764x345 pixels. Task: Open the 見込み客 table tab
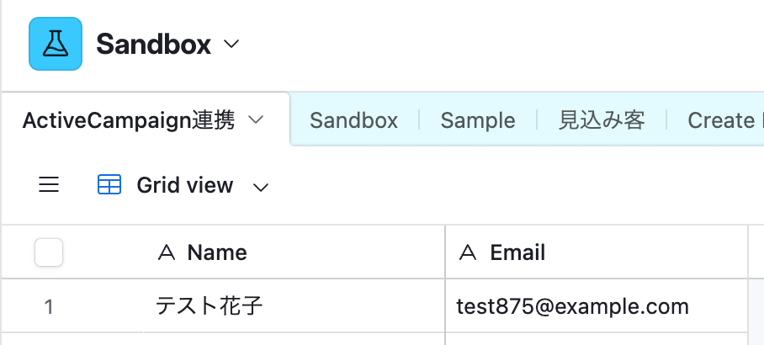[602, 120]
